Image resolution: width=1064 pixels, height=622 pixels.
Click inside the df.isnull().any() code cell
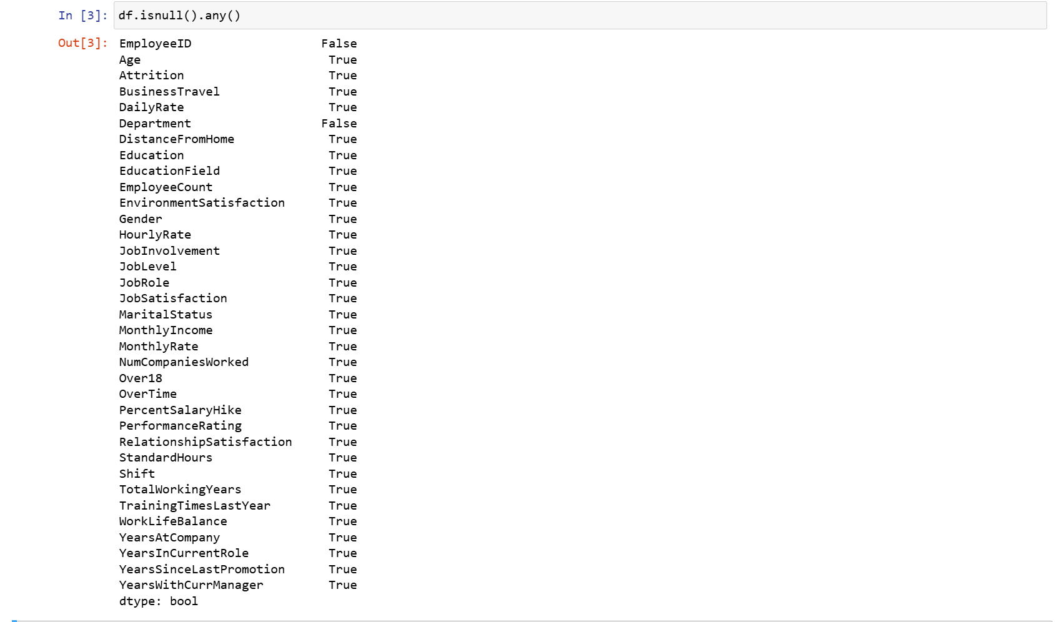point(562,16)
